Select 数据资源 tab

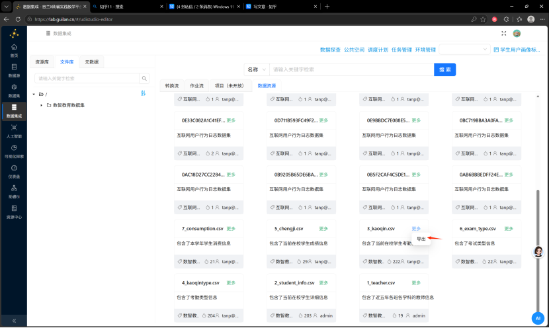tap(267, 86)
